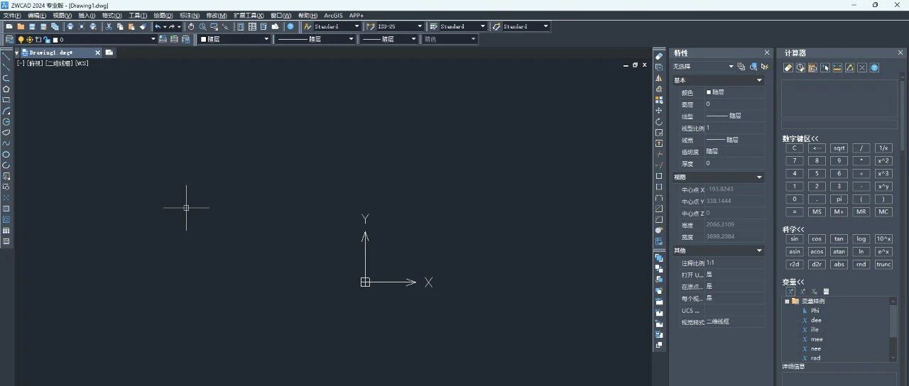
Task: Click the layer lightbulb icon in the layer toolbar
Action: tap(21, 40)
